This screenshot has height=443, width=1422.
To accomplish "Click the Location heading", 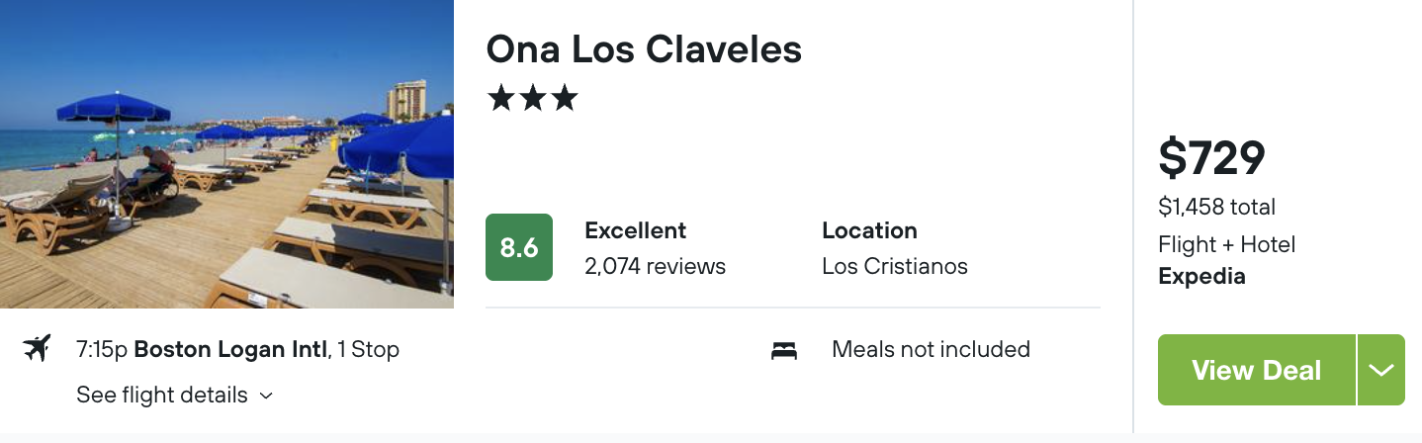I will 870,230.
